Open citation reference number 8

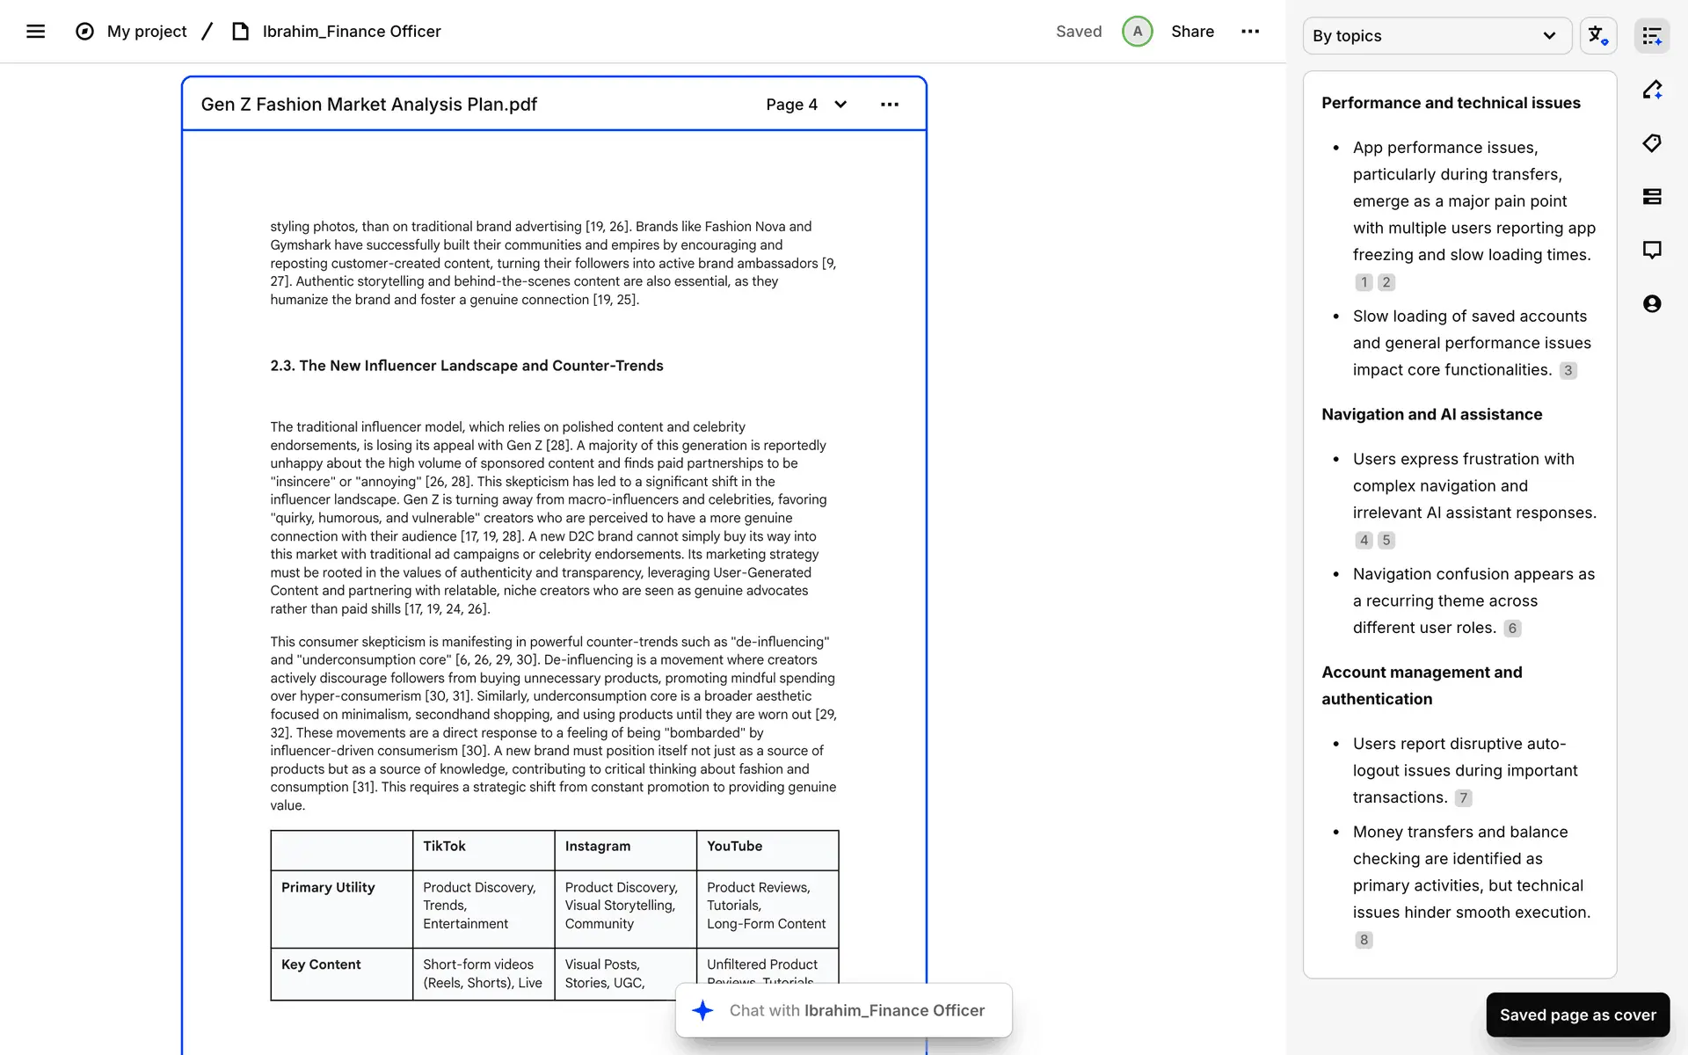pos(1364,940)
